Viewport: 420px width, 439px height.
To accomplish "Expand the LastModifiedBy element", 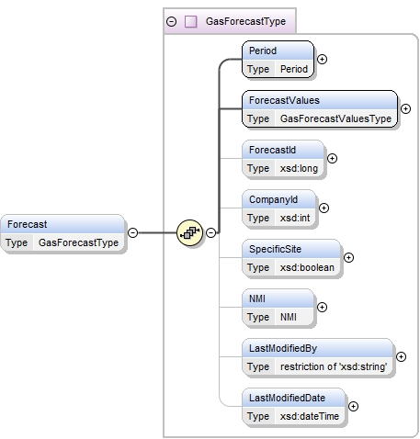I will pyautogui.click(x=401, y=356).
